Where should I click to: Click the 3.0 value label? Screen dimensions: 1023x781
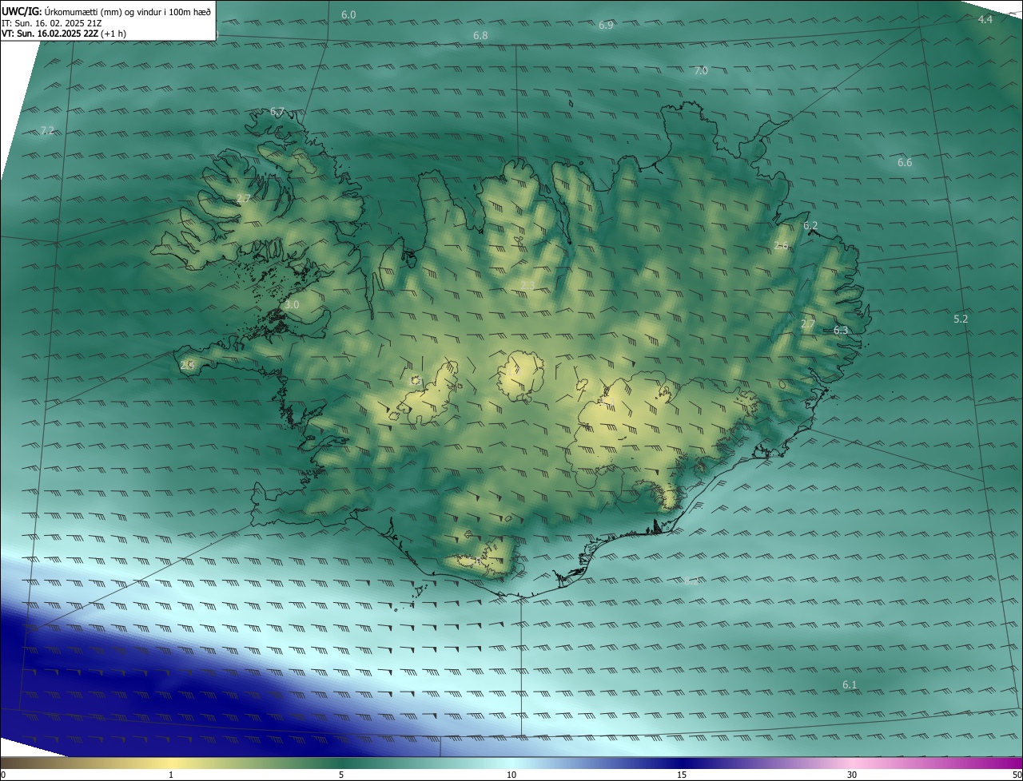pyautogui.click(x=292, y=305)
